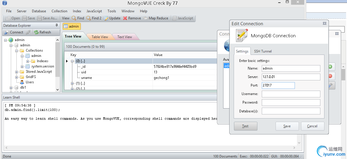Collapse the Collections folder node
Viewport: 347px width, 159px height.
point(17,51)
